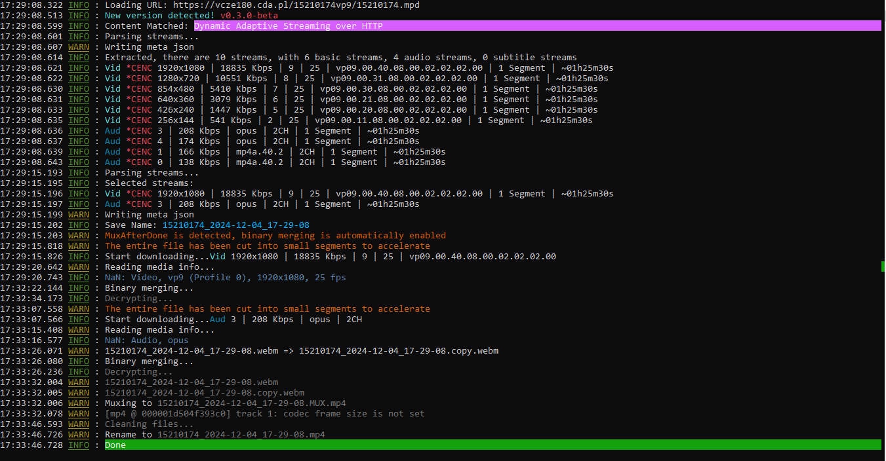Click the file name ending in .MUX.mp4

(252, 403)
